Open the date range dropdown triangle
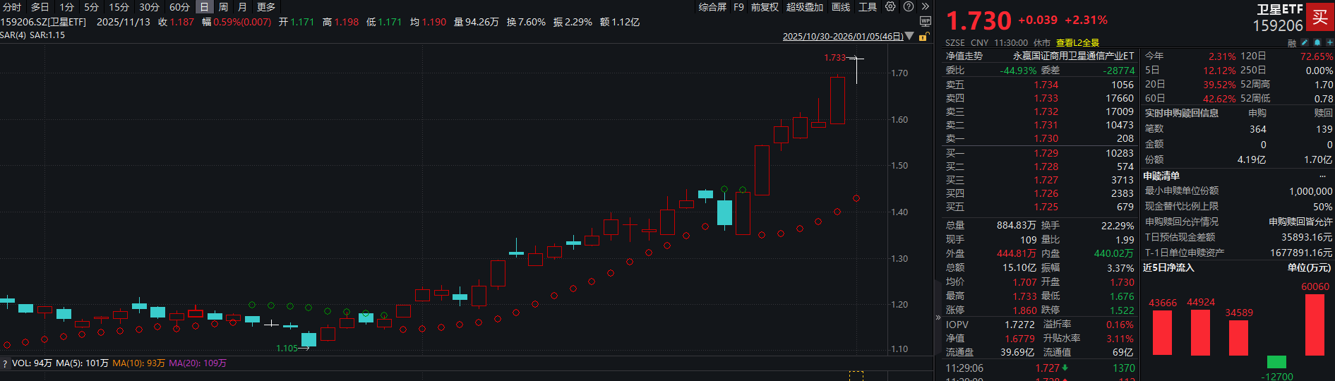This screenshot has height=381, width=1335. point(909,36)
